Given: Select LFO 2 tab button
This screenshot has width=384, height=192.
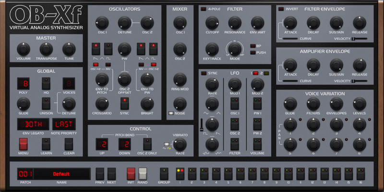Looking at the screenshot, I should (x=266, y=73).
